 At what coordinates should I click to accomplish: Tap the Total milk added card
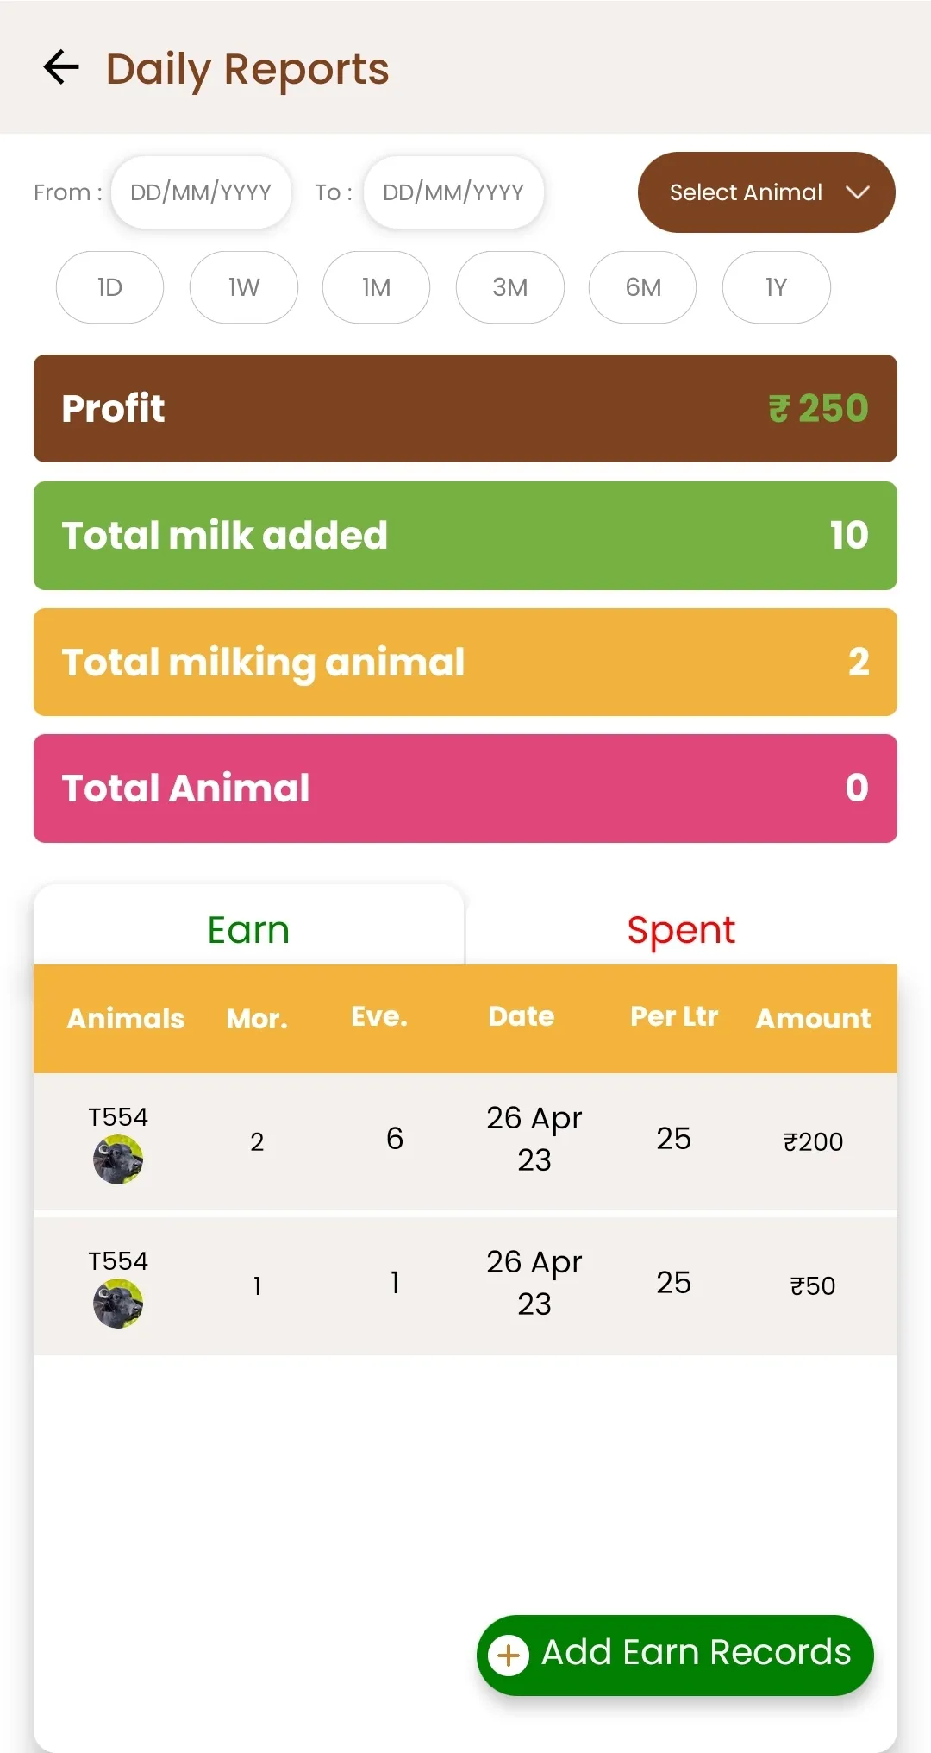465,535
